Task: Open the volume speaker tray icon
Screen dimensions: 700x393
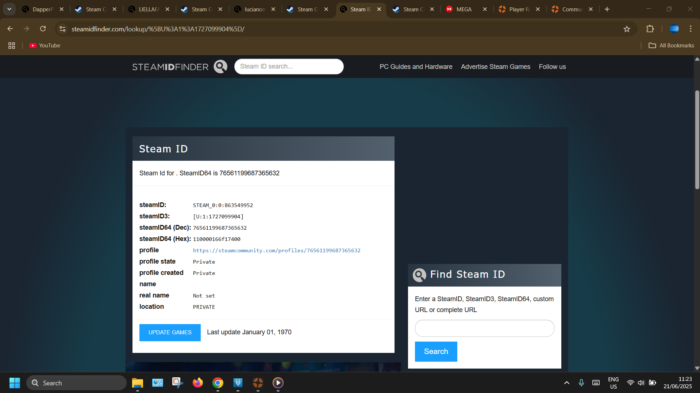Action: pos(641,383)
